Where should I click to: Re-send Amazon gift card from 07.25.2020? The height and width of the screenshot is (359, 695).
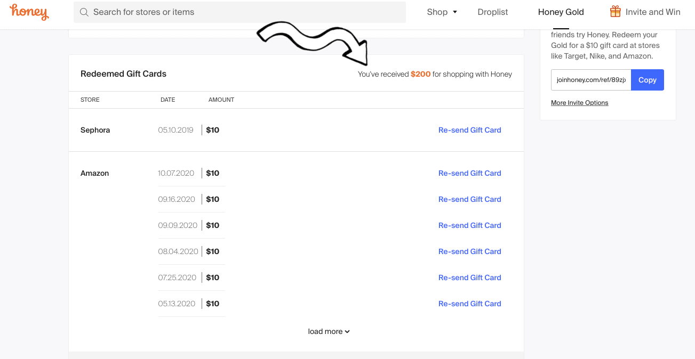pos(469,278)
